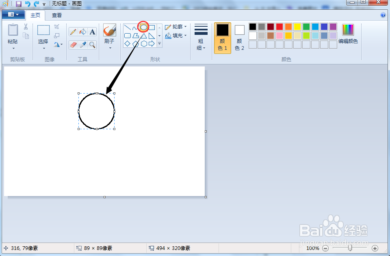Viewport: 390px width, 256px height.
Task: Open the resize and skew tool
Action: pos(57,36)
